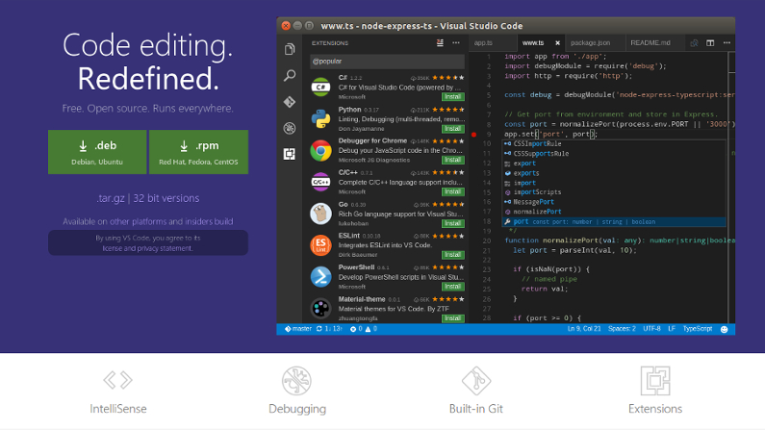
Task: Install the PowerShell extension
Action: coord(453,287)
